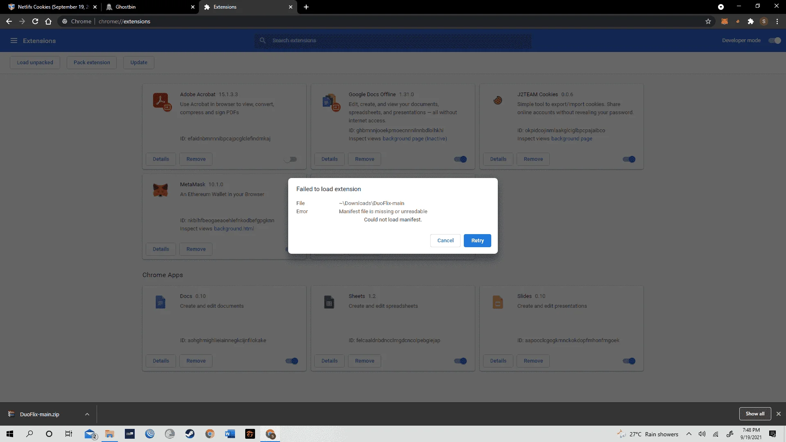Click Retry in the error dialog
This screenshot has width=786, height=442.
tap(477, 241)
